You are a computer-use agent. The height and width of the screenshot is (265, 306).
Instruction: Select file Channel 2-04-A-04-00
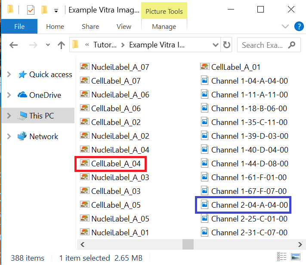(x=249, y=205)
